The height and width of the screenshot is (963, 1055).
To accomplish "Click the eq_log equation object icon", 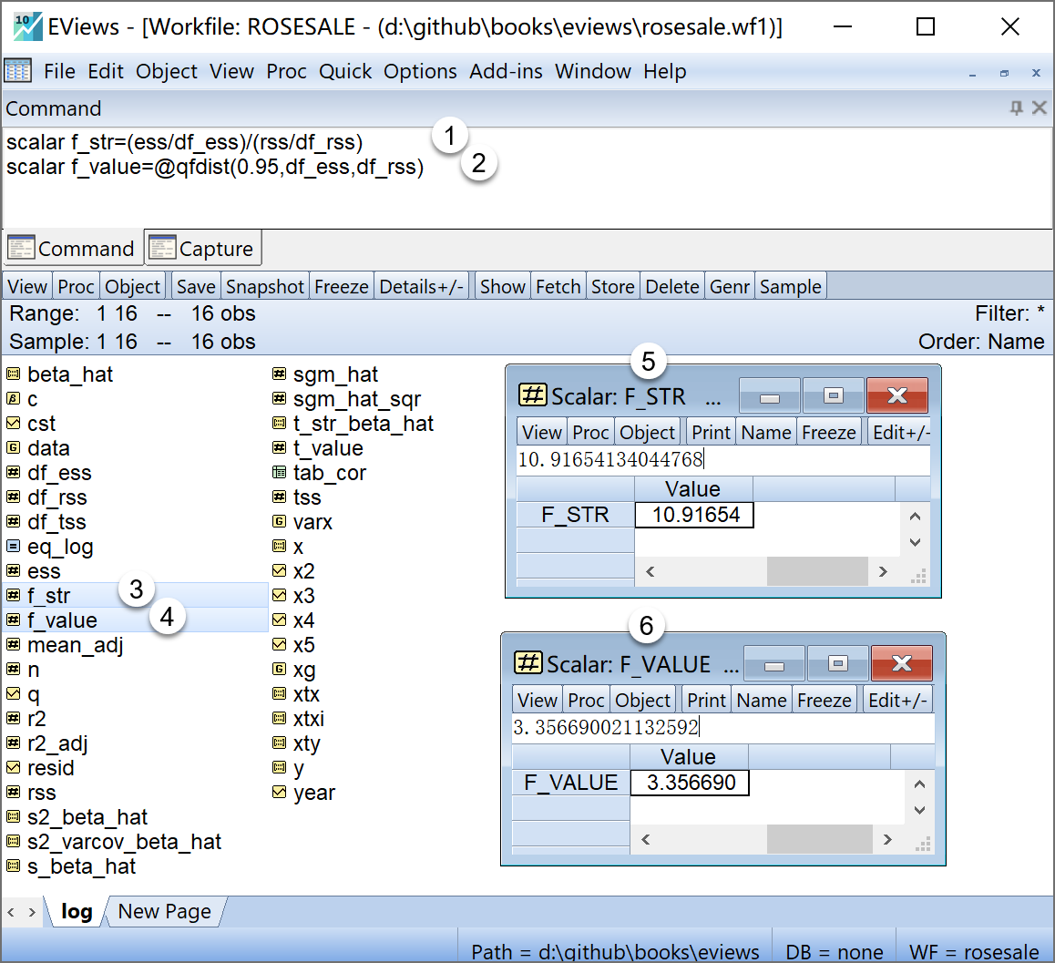I will 13,547.
